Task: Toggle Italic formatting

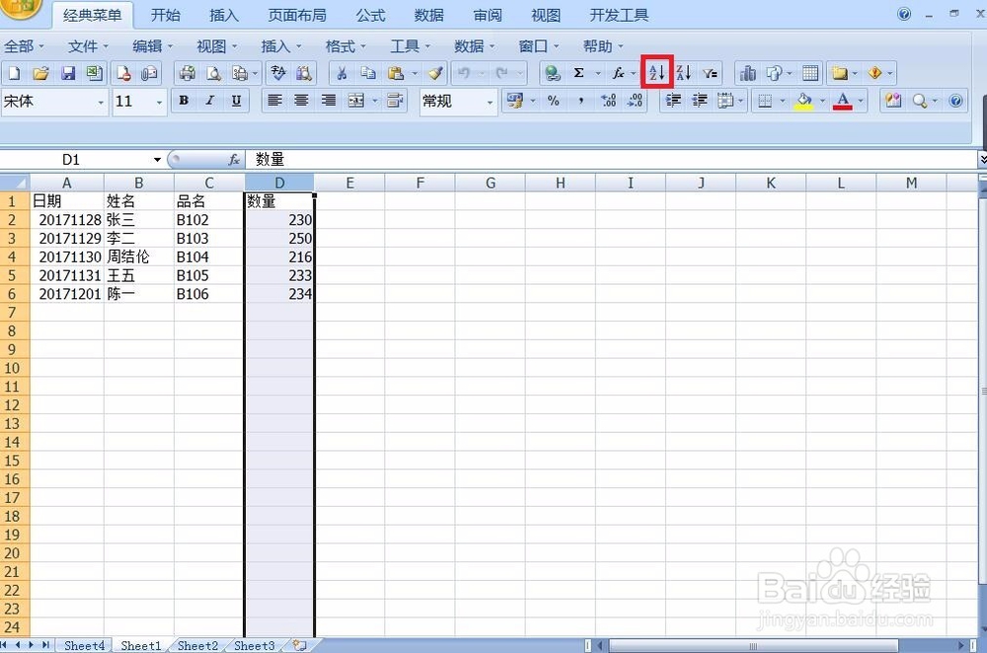Action: point(210,101)
